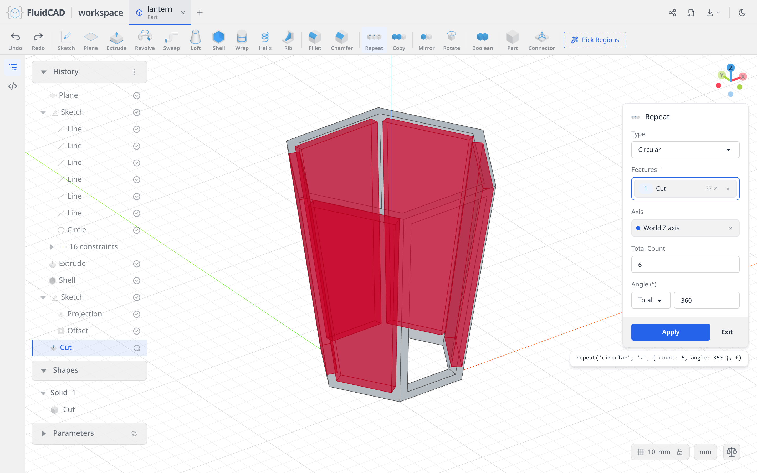Open the measure scale icon

tap(731, 452)
